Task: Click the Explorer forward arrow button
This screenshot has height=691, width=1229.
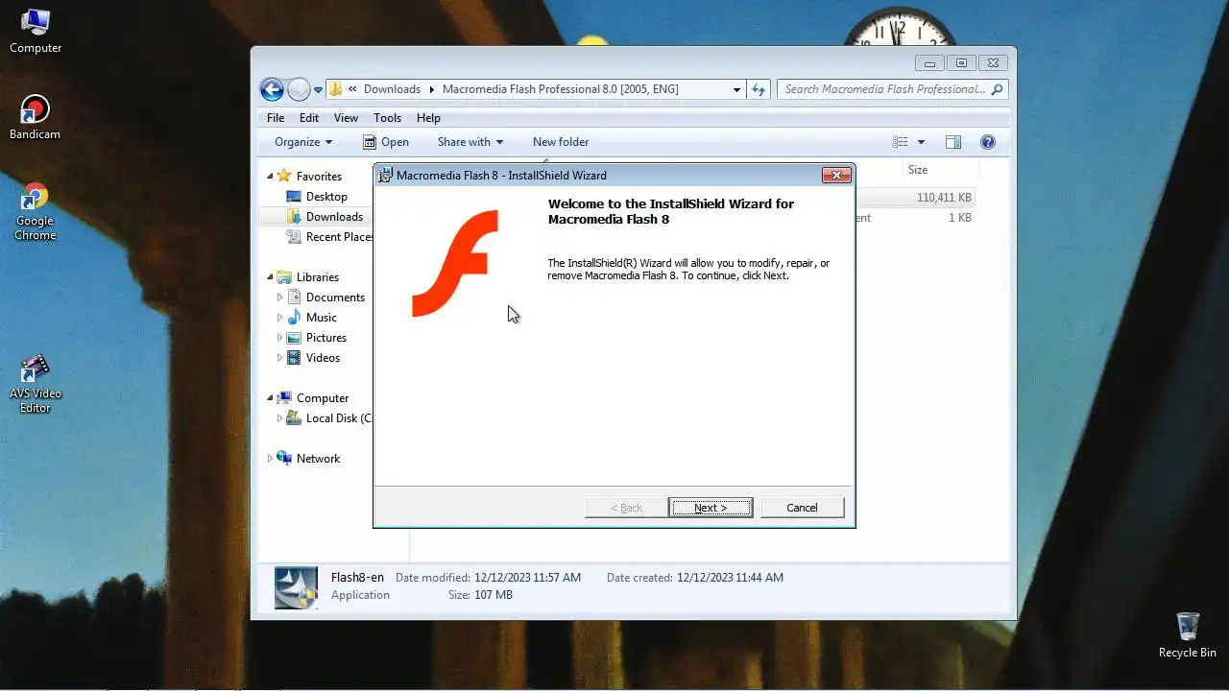Action: pos(299,89)
